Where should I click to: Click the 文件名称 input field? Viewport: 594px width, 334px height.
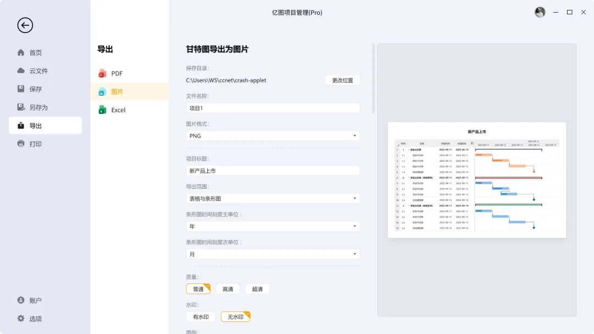(273, 108)
